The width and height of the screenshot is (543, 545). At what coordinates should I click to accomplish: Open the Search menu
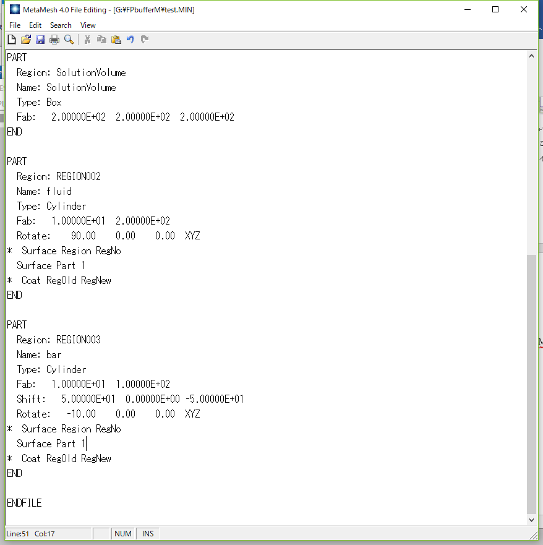[x=61, y=25]
